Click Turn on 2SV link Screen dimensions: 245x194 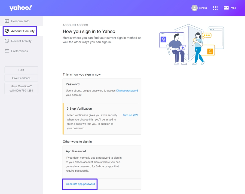[x=130, y=115]
